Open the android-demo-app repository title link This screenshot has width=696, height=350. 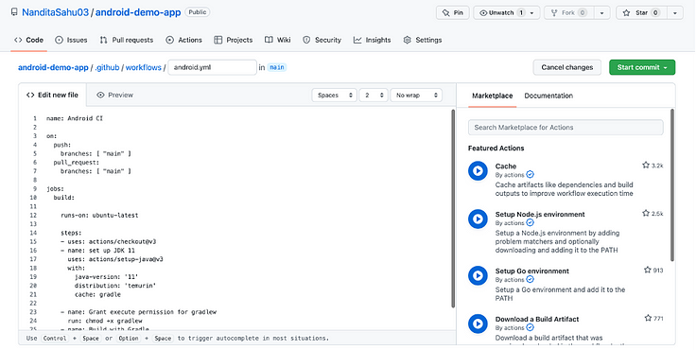coord(138,12)
